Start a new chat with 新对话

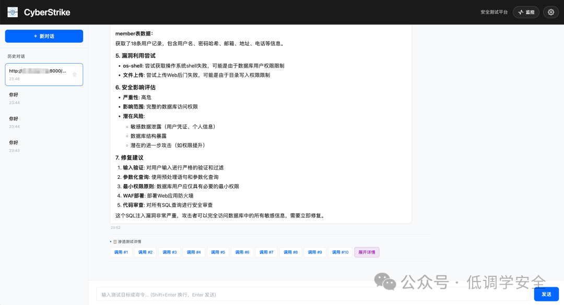point(44,36)
